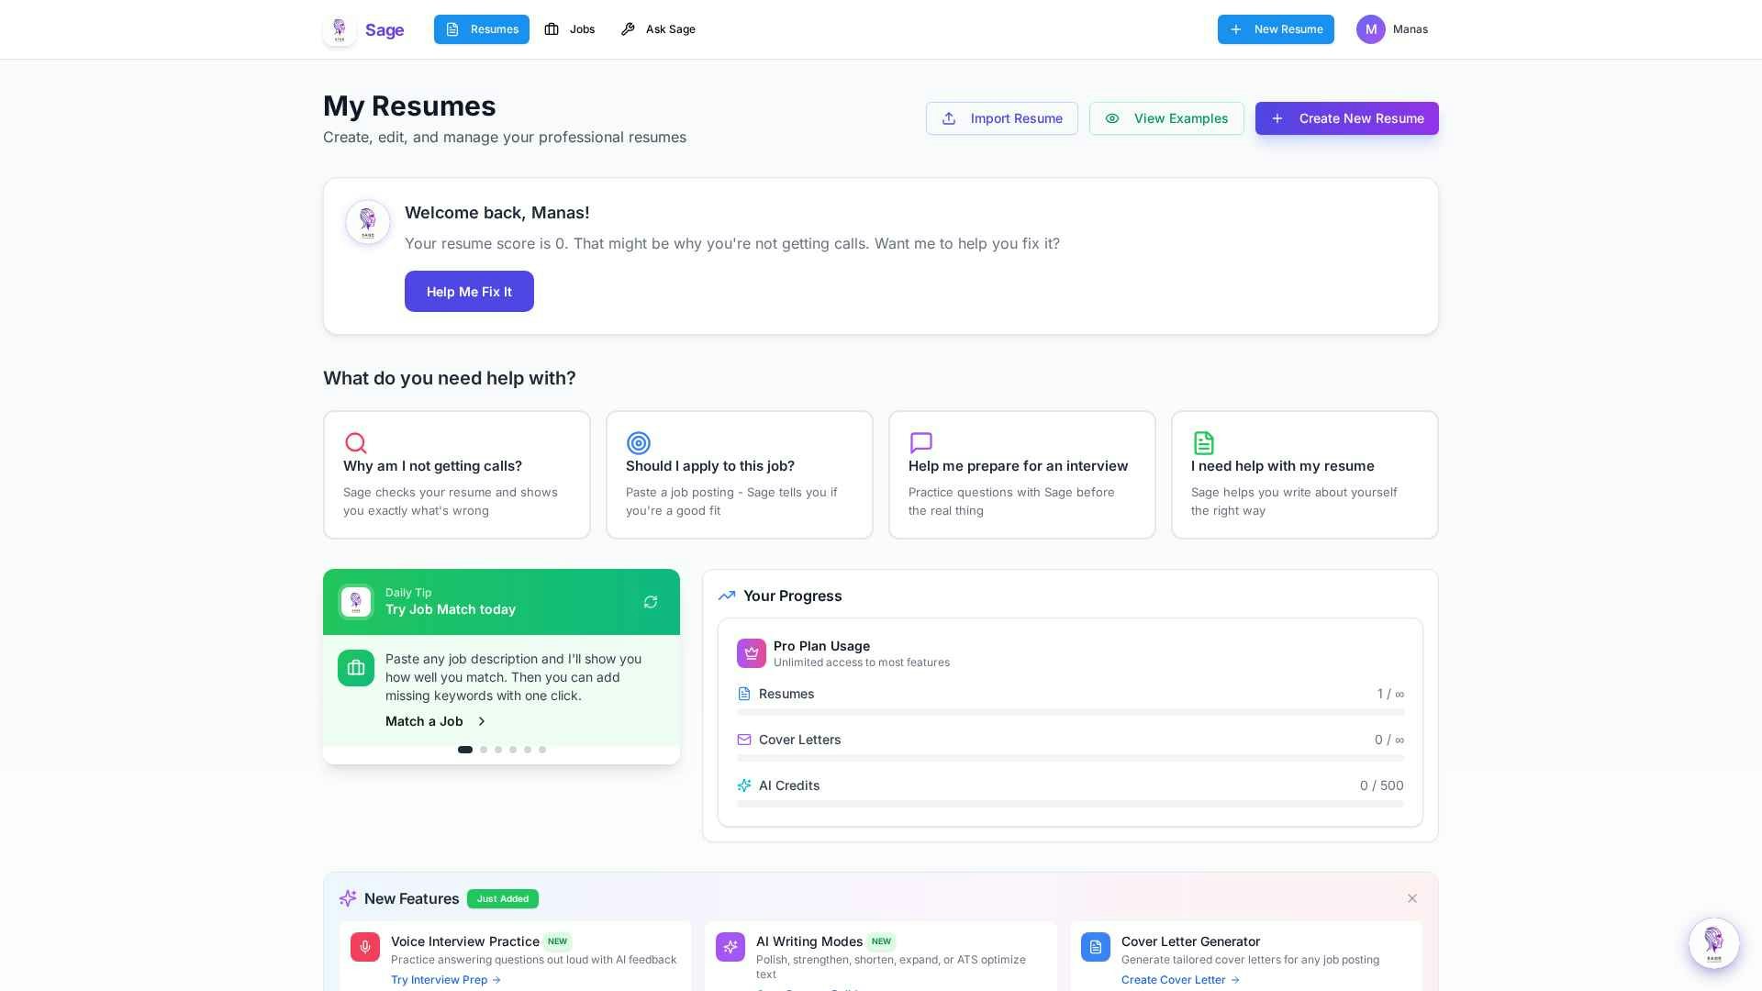Viewport: 1762px width, 991px height.
Task: Click the crown icon next to Pro Plan Usage
Action: point(751,652)
